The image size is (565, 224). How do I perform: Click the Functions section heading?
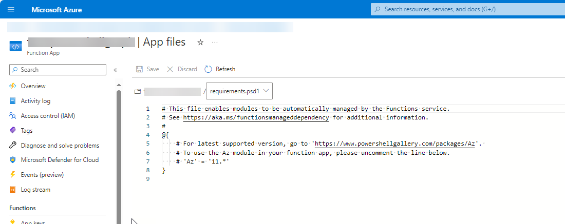click(23, 208)
